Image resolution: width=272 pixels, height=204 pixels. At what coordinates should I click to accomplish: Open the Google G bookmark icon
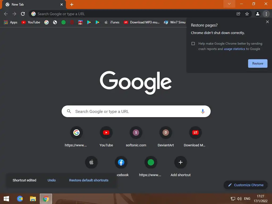(x=46, y=22)
